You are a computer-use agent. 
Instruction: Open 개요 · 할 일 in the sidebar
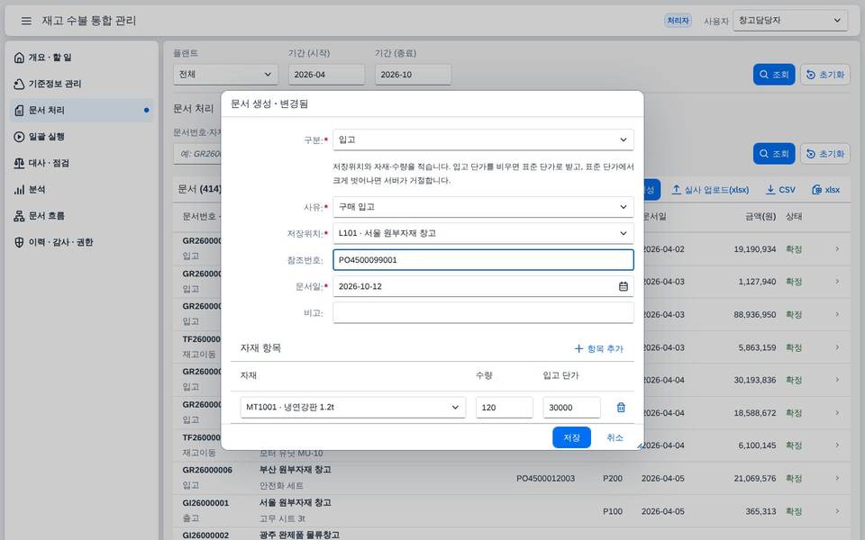[81, 58]
